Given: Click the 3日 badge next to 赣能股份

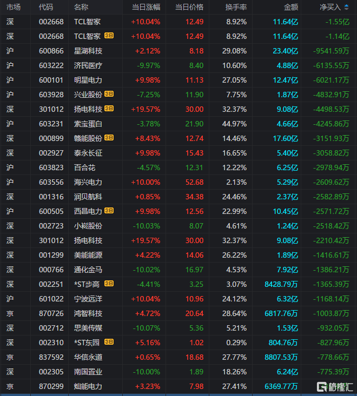Looking at the screenshot, I should 109,138.
